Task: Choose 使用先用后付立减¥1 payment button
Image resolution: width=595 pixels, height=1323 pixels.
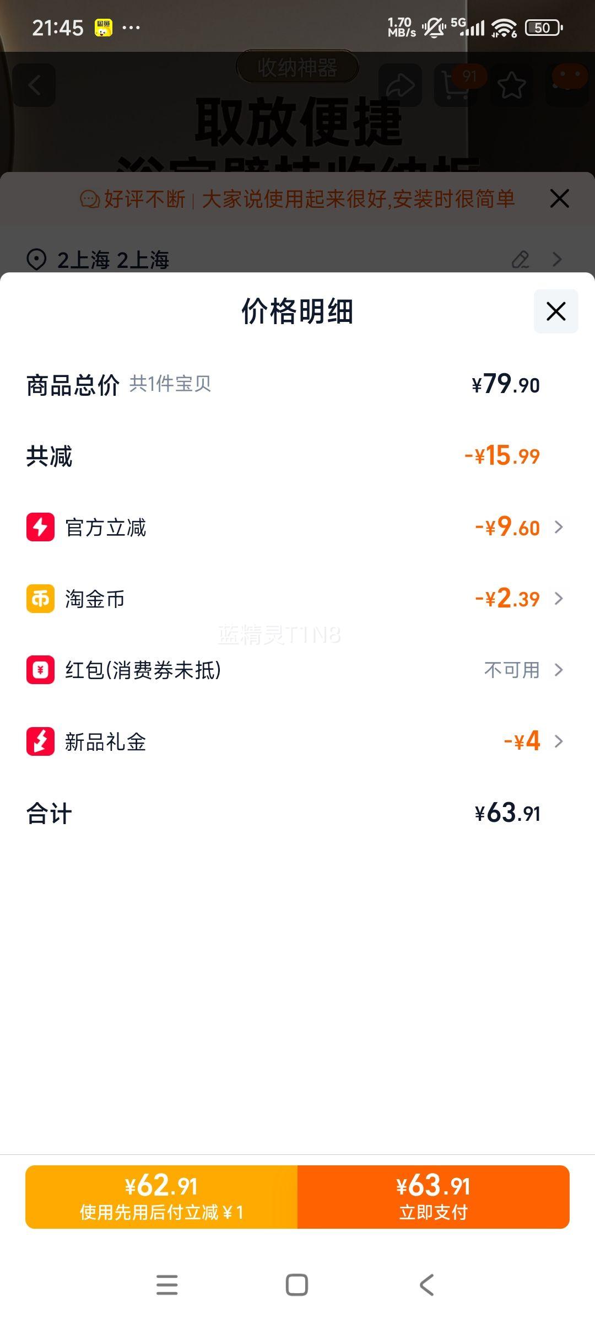Action: 161,1197
